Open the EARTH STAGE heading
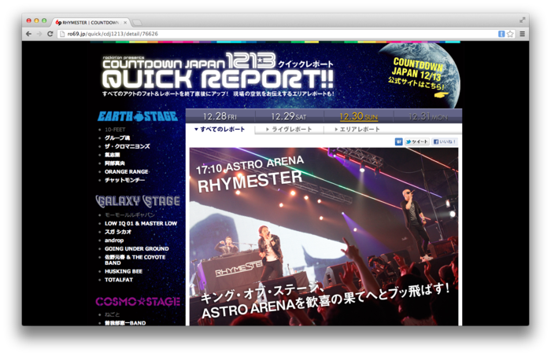Image resolution: width=551 pixels, height=356 pixels. pos(138,116)
